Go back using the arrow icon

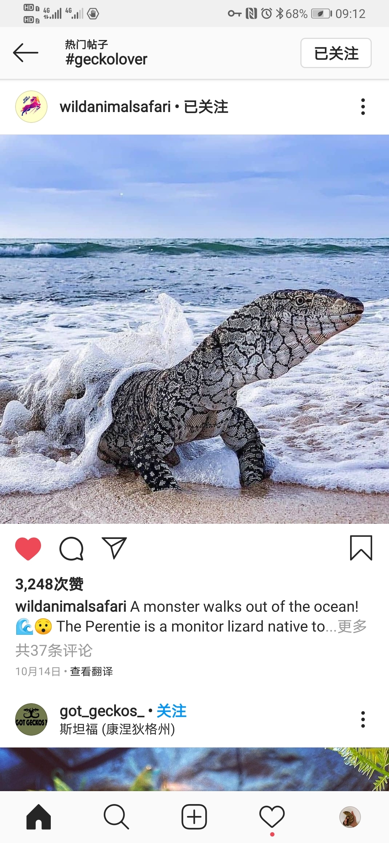(26, 53)
